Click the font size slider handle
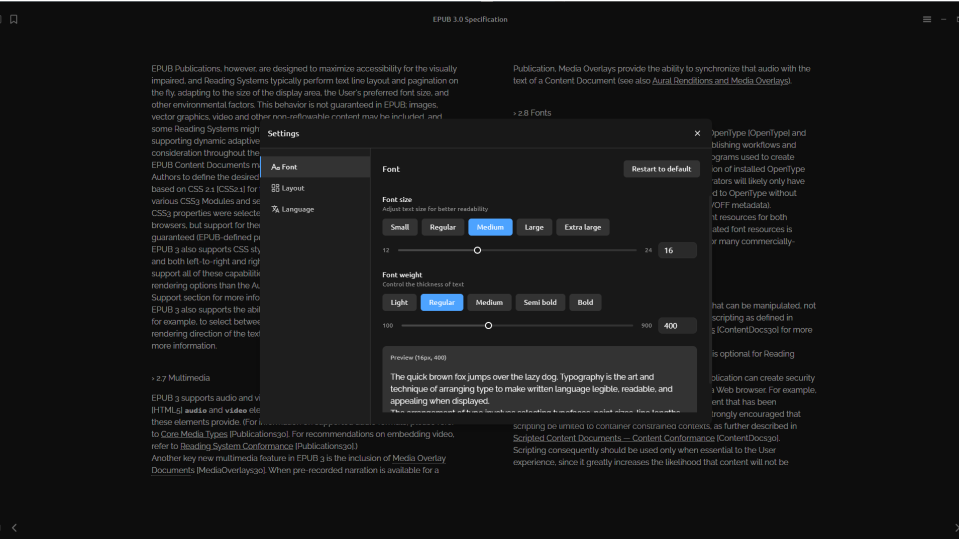Screen dimensions: 959x539 [x=477, y=250]
